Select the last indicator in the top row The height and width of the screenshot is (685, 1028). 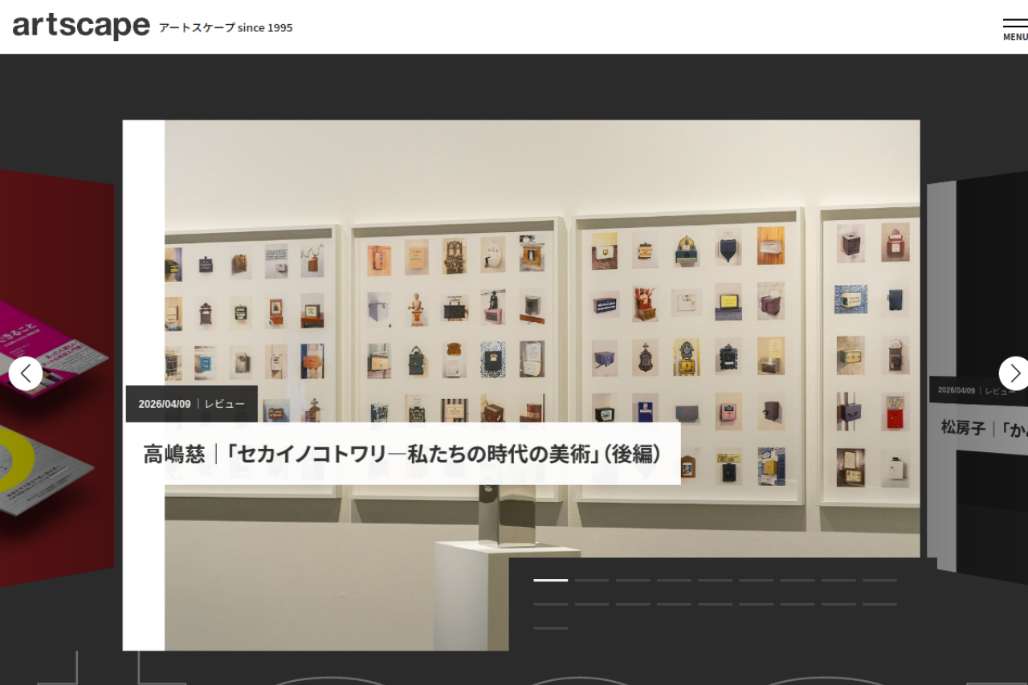click(x=879, y=580)
